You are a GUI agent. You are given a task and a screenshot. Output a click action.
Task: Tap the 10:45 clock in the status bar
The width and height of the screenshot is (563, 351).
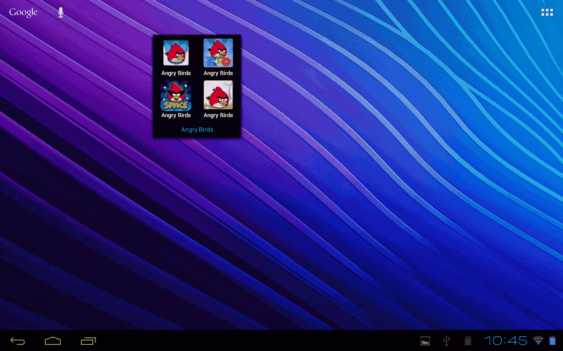(x=506, y=340)
